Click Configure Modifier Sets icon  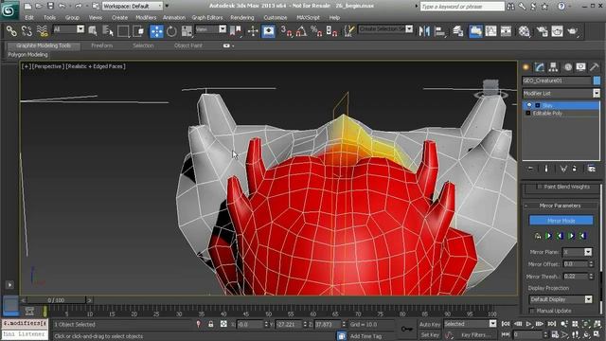tap(591, 169)
